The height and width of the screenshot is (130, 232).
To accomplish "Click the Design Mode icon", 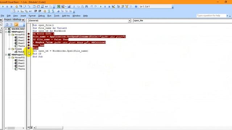I will tap(113, 6).
